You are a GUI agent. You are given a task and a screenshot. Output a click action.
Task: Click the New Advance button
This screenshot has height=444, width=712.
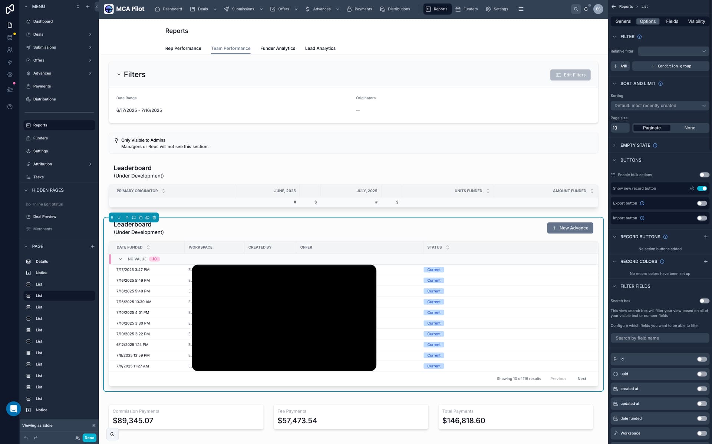(x=570, y=228)
